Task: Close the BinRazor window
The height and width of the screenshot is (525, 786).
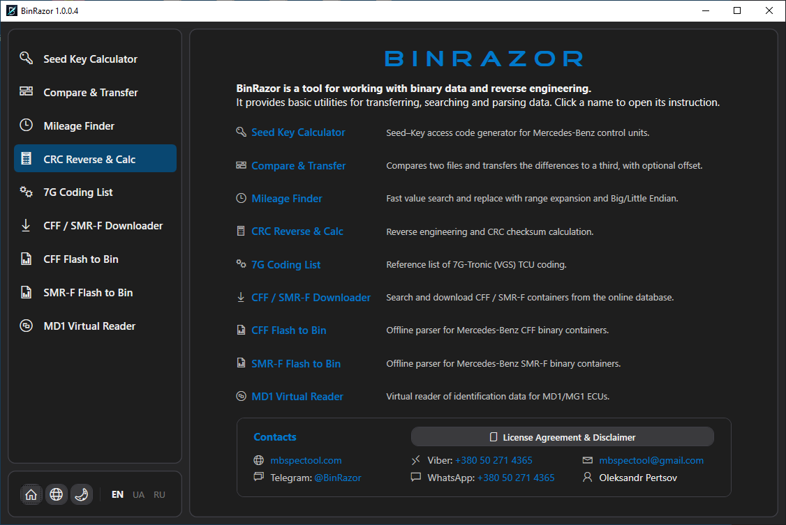Action: pyautogui.click(x=769, y=10)
